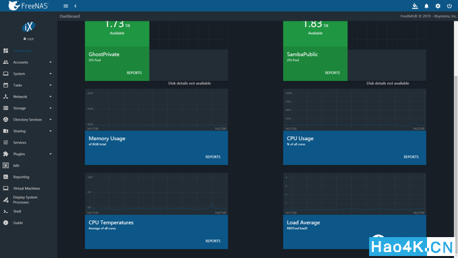Screen dimensions: 458x258
Task: Collapse sidebar with the back chevron
Action: pos(75,6)
